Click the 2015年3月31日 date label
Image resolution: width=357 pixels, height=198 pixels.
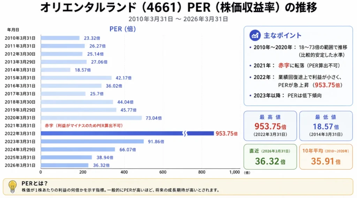coord(20,78)
